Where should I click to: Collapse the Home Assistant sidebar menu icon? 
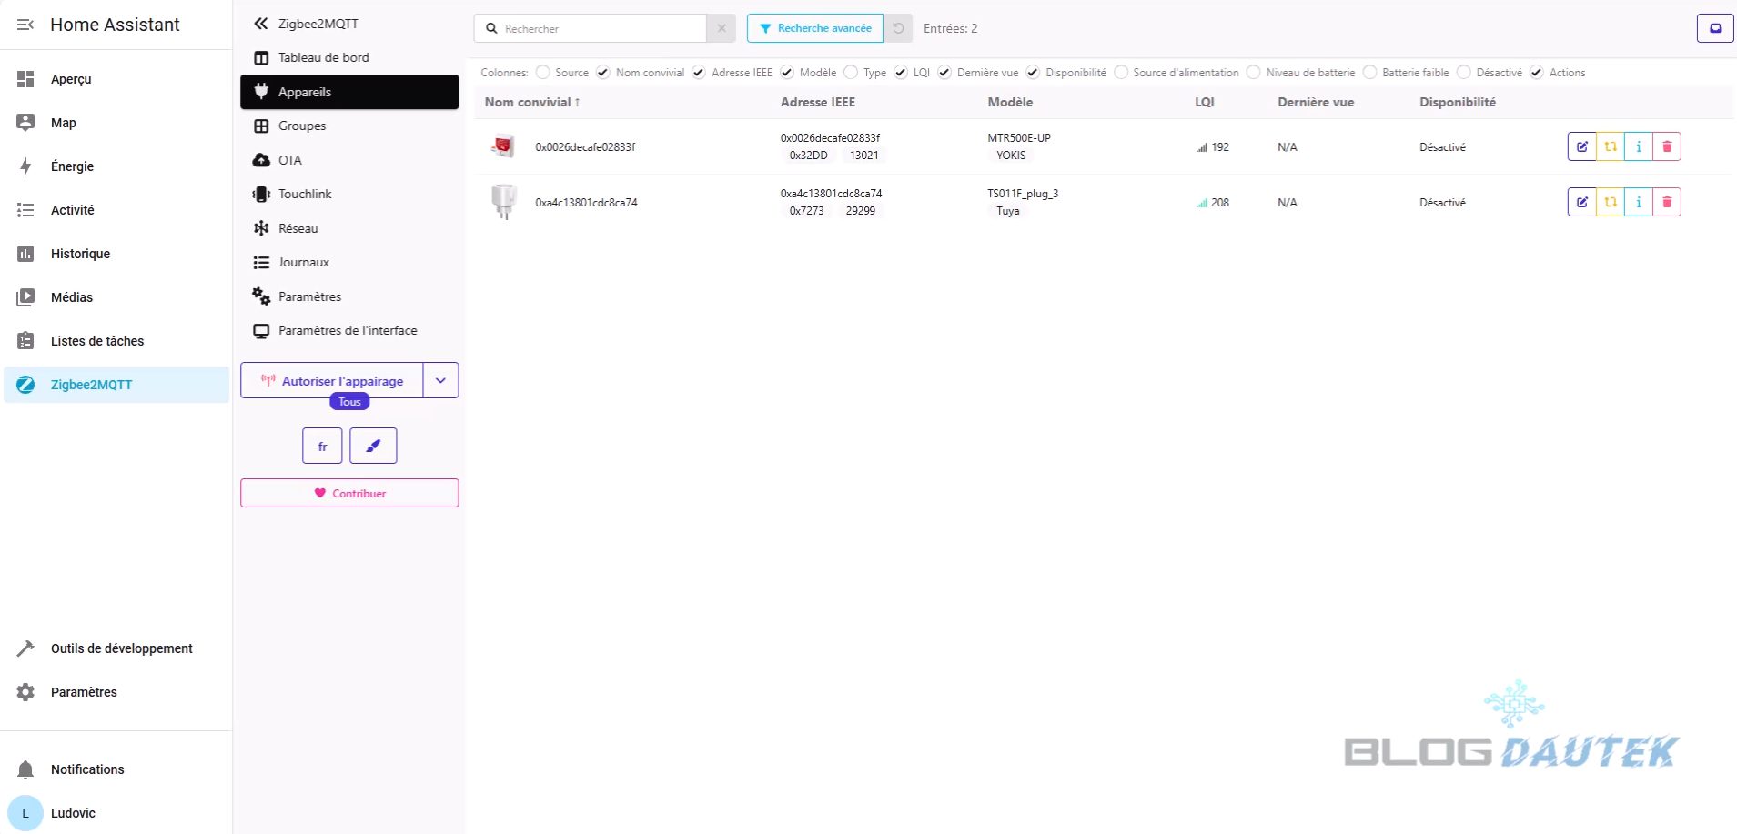25,25
